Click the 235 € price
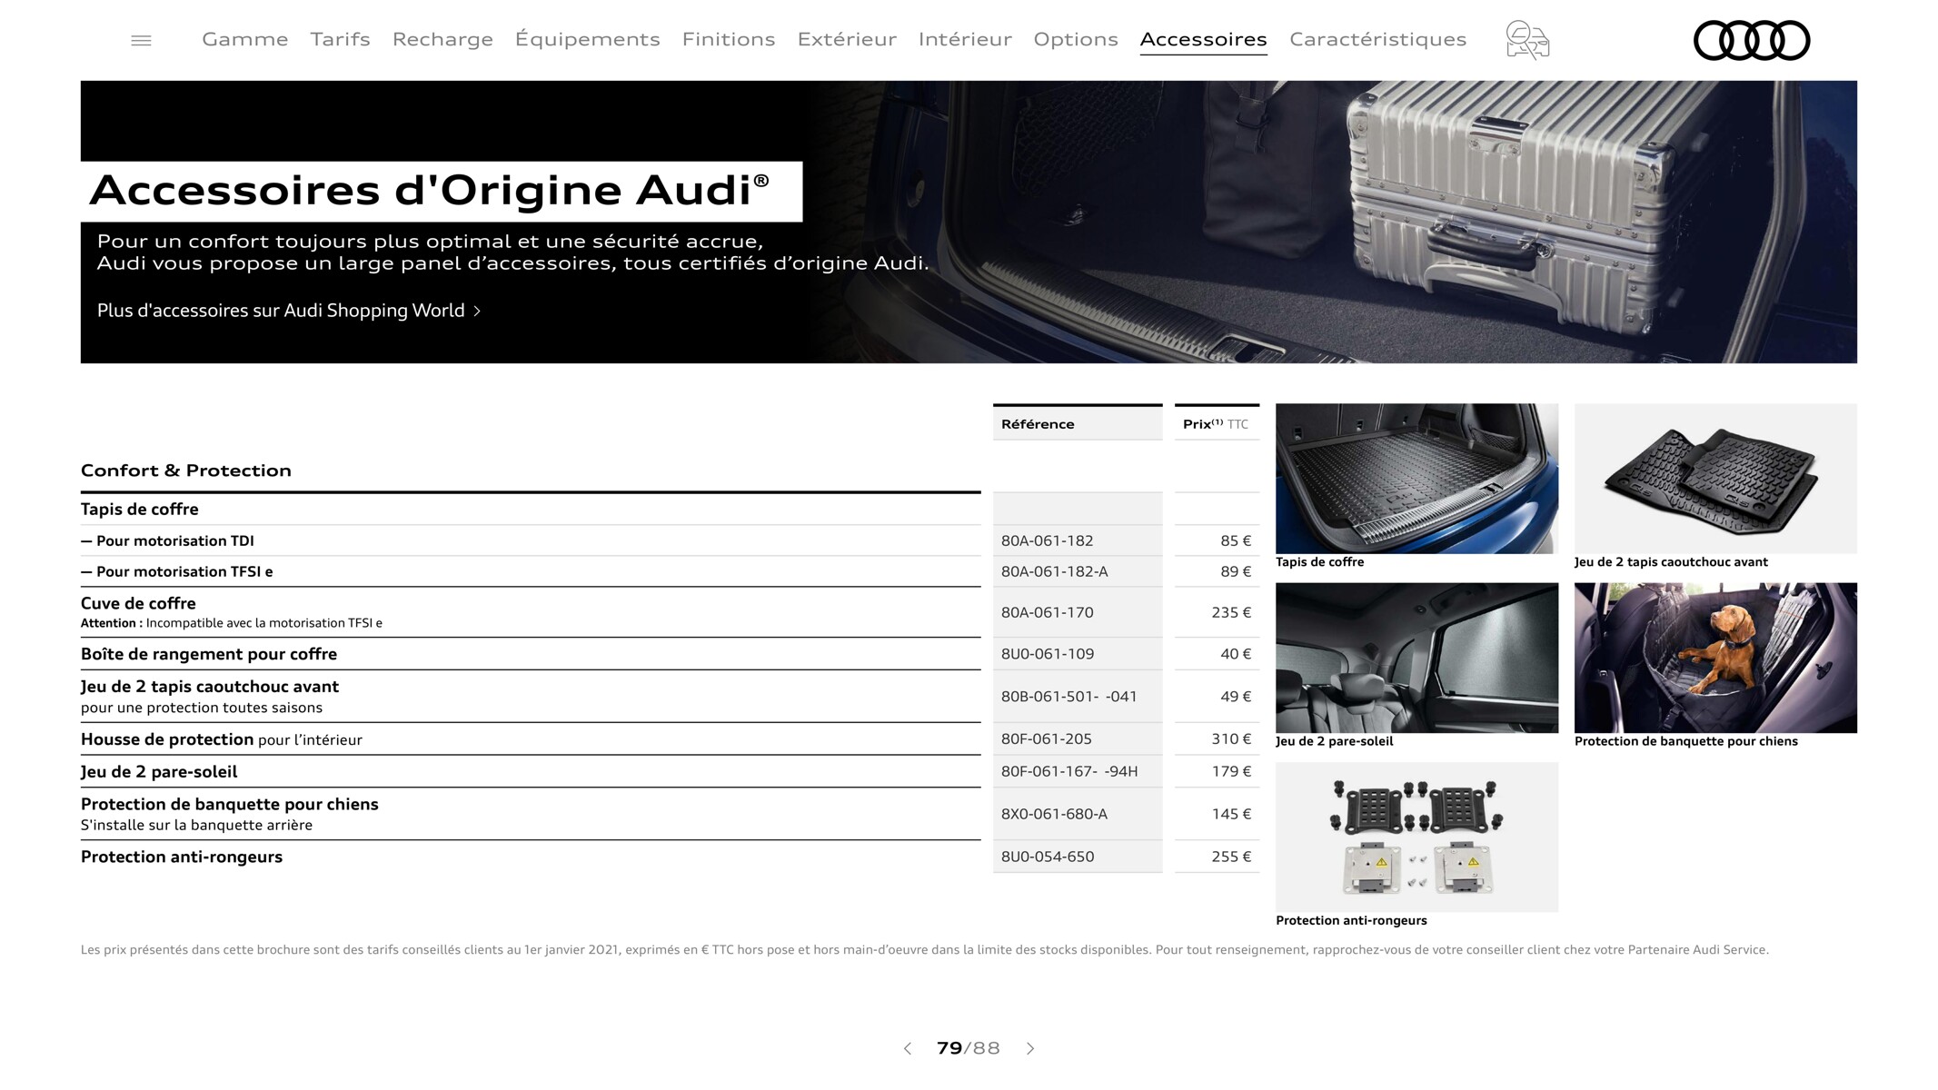The height and width of the screenshot is (1090, 1938). click(1230, 612)
